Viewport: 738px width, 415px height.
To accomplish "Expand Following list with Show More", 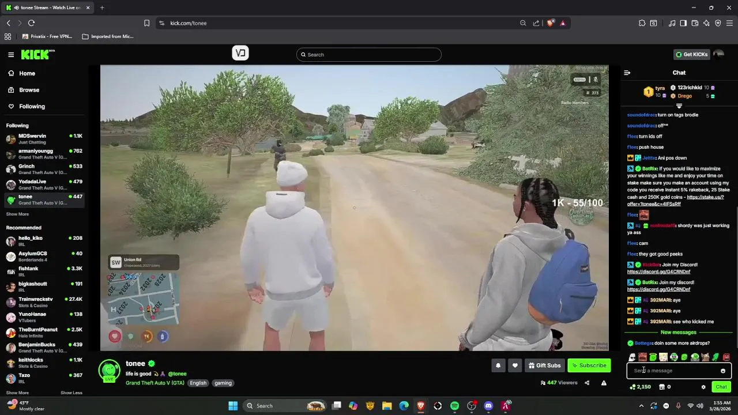I will click(x=17, y=214).
